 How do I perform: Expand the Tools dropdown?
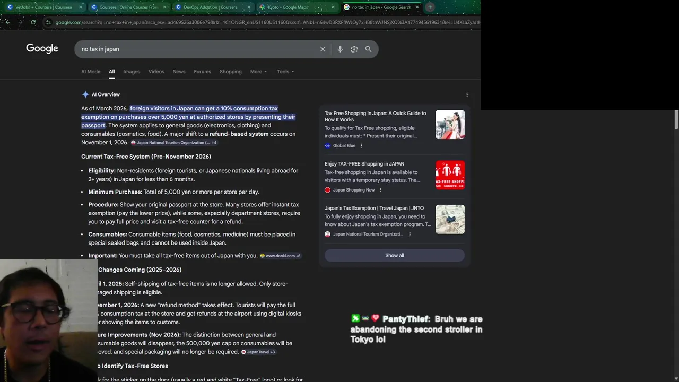pos(285,72)
